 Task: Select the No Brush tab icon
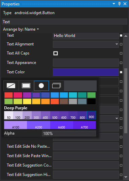point(11,86)
